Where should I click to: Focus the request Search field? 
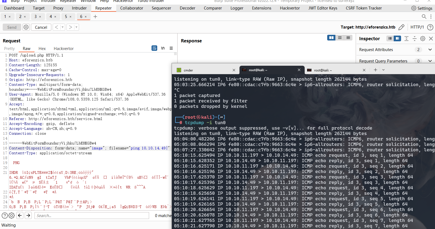[x=92, y=216]
